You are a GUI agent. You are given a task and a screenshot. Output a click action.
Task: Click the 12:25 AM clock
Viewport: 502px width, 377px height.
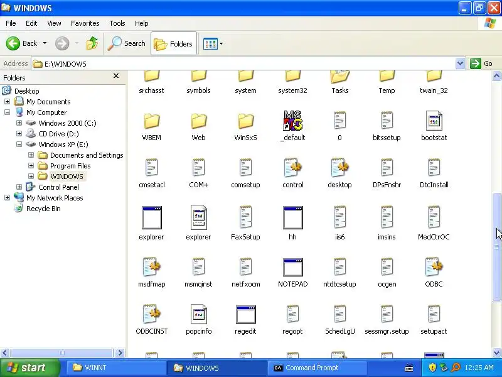point(479,368)
